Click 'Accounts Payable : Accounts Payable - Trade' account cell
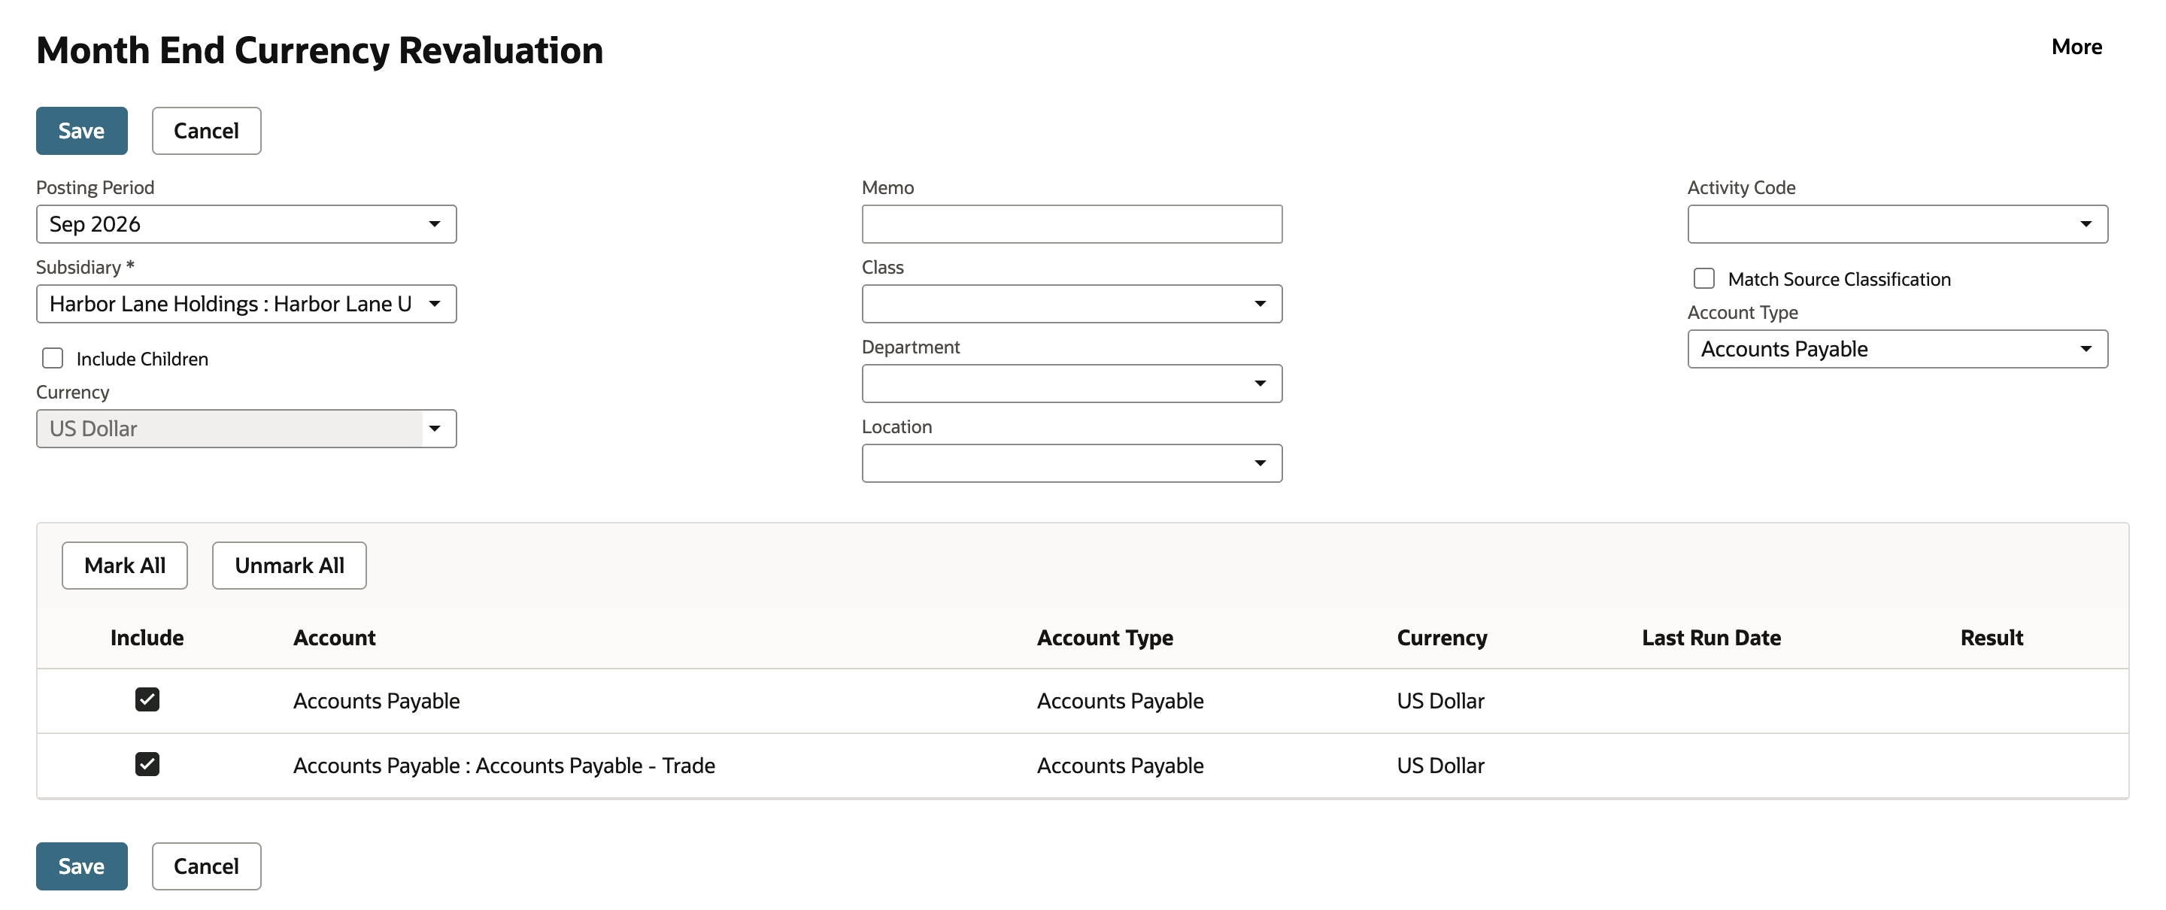The image size is (2166, 910). pyautogui.click(x=505, y=766)
